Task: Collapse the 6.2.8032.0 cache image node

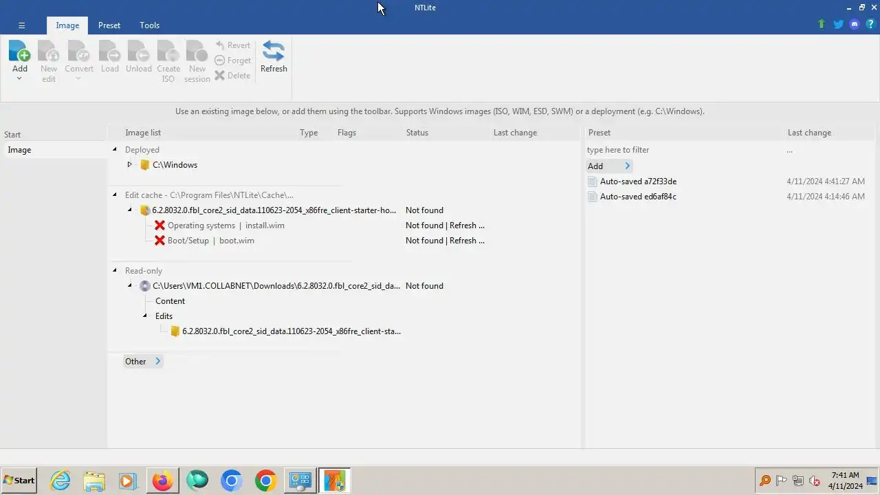Action: click(x=129, y=210)
